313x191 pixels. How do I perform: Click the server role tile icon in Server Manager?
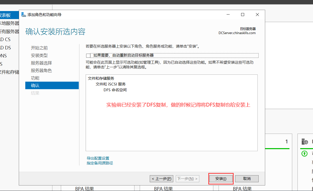(x=305, y=142)
